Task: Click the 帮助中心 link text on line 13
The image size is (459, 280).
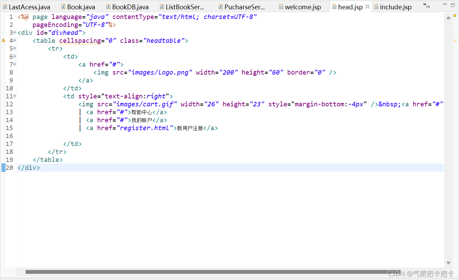Action: (142, 112)
